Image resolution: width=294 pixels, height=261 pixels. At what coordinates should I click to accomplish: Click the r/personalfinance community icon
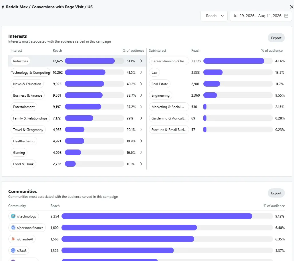click(13, 228)
